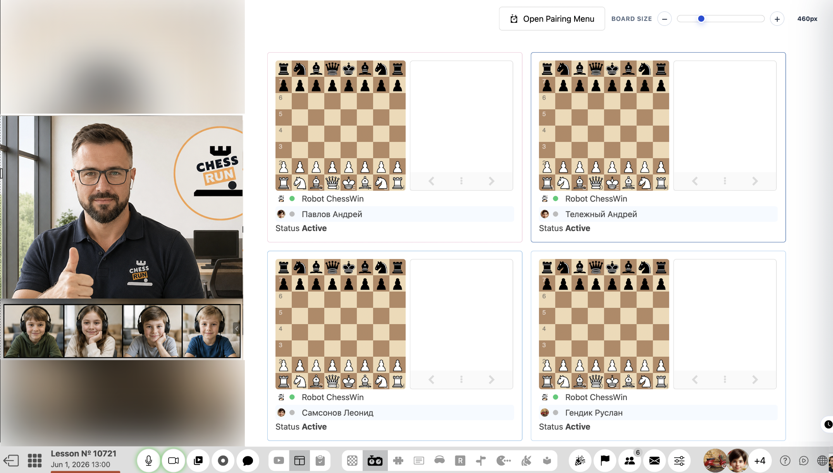Exit the lesson with the leave icon
Image resolution: width=833 pixels, height=473 pixels.
coord(11,461)
